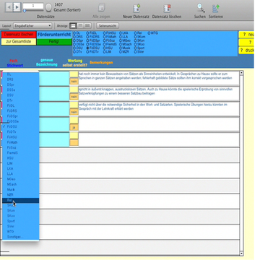Choose FöDL from the popup list

(20, 105)
